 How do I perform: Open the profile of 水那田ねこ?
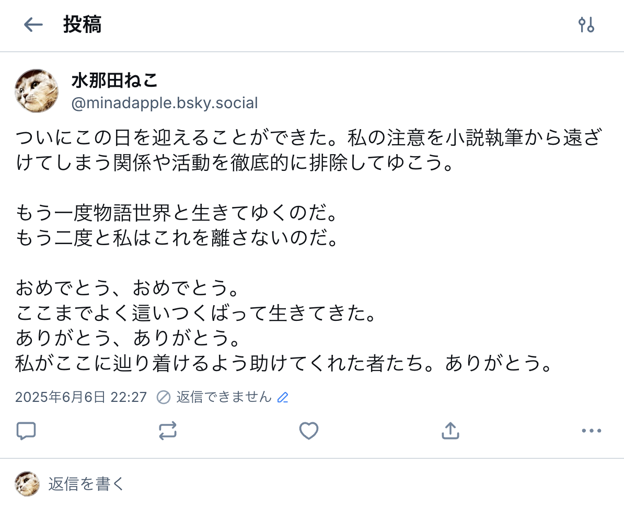click(x=115, y=80)
